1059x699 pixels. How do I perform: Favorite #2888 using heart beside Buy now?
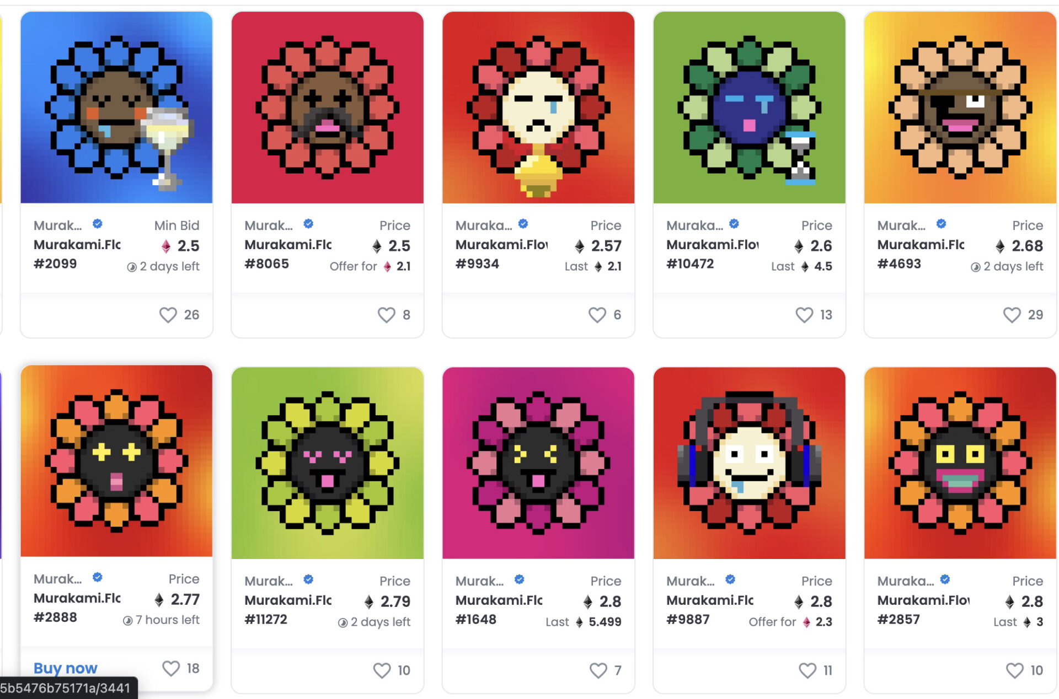171,668
